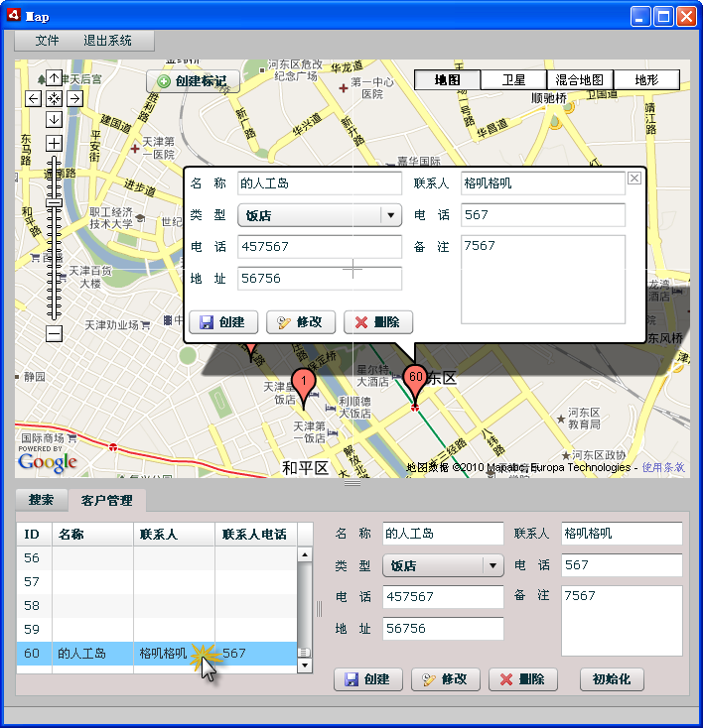The width and height of the screenshot is (703, 728).
Task: Switch to the 地图 map view
Action: tap(447, 80)
